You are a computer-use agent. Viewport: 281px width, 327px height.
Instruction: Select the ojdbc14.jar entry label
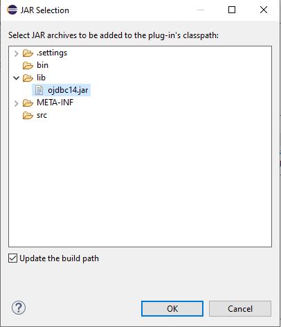click(68, 90)
